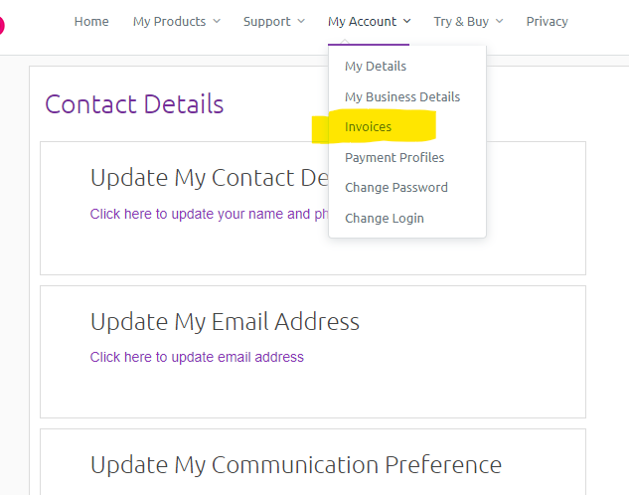Expand the Support chevron arrow

(x=301, y=22)
